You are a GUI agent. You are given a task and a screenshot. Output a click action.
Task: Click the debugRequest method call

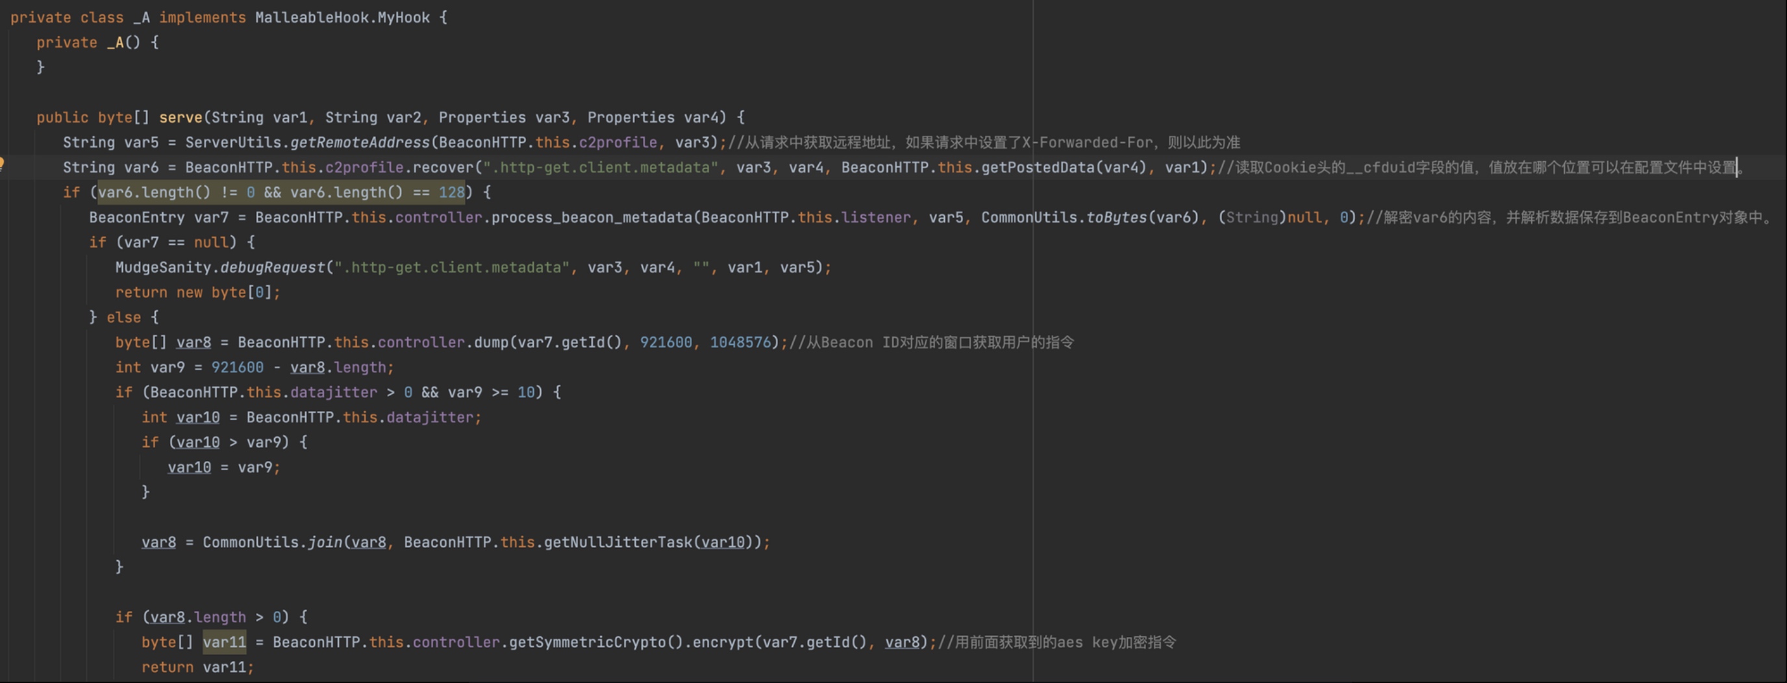[x=272, y=267]
